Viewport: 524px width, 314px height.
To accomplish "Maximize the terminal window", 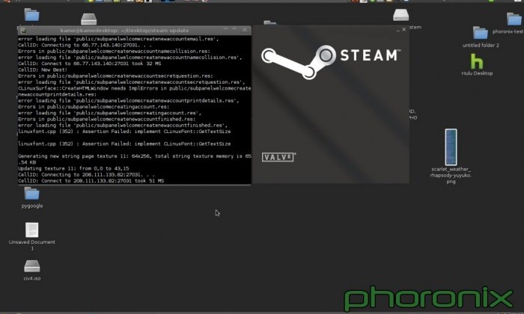I will 235,30.
